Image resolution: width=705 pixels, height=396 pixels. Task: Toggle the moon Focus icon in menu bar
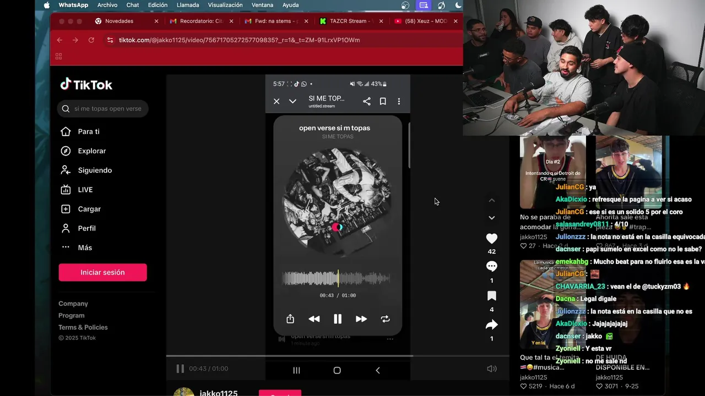(x=458, y=5)
